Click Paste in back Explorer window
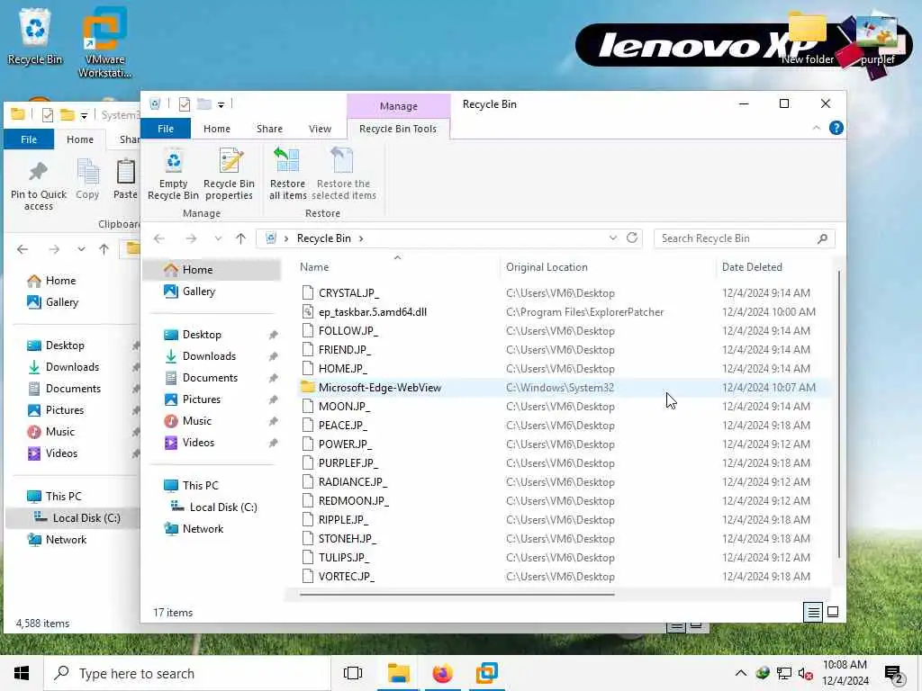The image size is (922, 691). pyautogui.click(x=124, y=180)
